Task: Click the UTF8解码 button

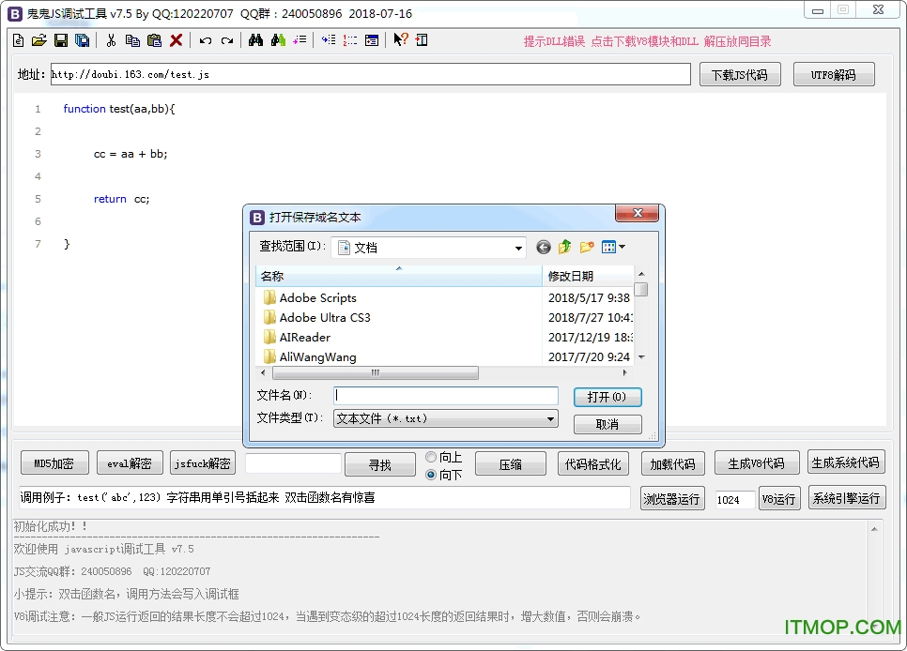Action: pos(834,75)
